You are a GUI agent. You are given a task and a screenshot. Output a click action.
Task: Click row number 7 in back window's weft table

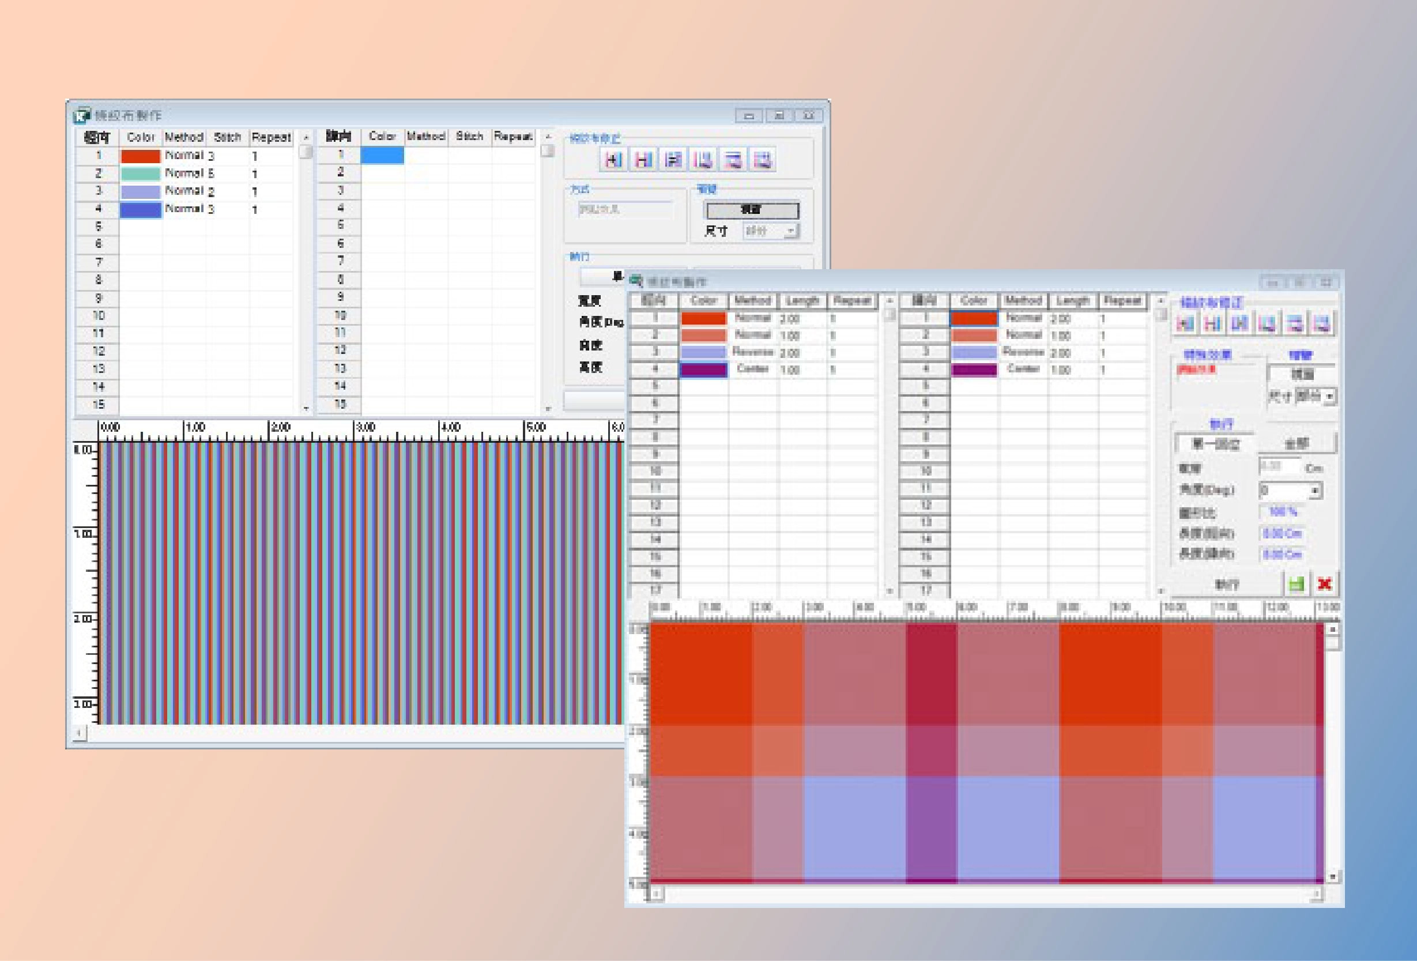[x=340, y=261]
